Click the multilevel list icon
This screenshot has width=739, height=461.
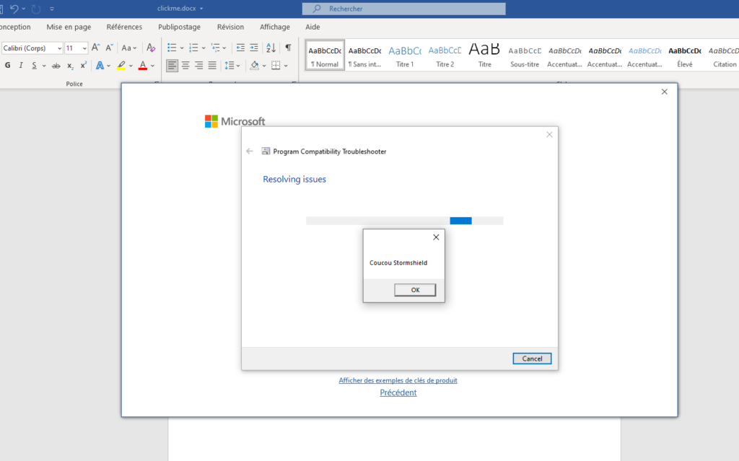(x=215, y=48)
